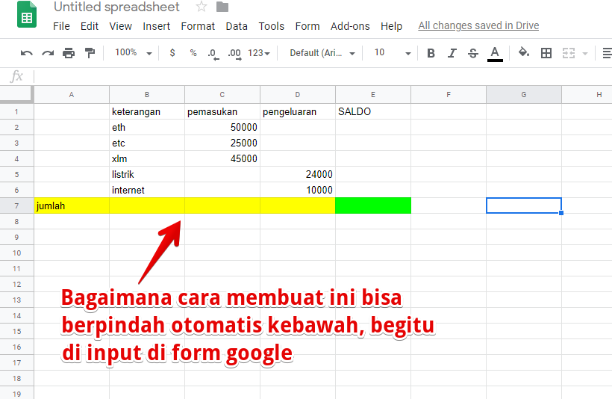Select cell with 'pemasukan'

pos(222,112)
